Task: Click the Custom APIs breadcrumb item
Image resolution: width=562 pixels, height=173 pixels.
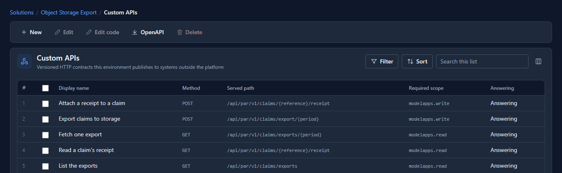Action: [121, 12]
